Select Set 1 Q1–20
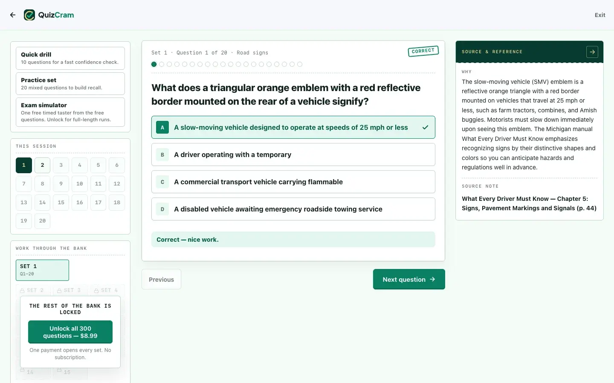The image size is (614, 383). [x=42, y=270]
